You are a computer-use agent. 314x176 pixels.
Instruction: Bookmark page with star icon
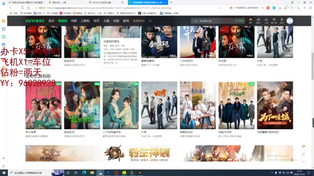pyautogui.click(x=36, y=8)
